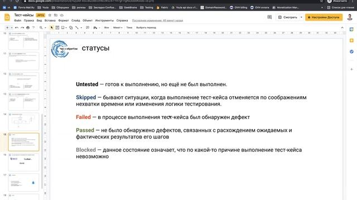The width and height of the screenshot is (357, 200).
Task: Open the Google Slides home icon
Action: (x=7, y=17)
